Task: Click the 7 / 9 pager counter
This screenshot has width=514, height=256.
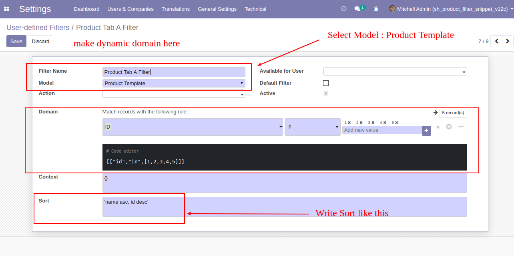Action: point(483,41)
